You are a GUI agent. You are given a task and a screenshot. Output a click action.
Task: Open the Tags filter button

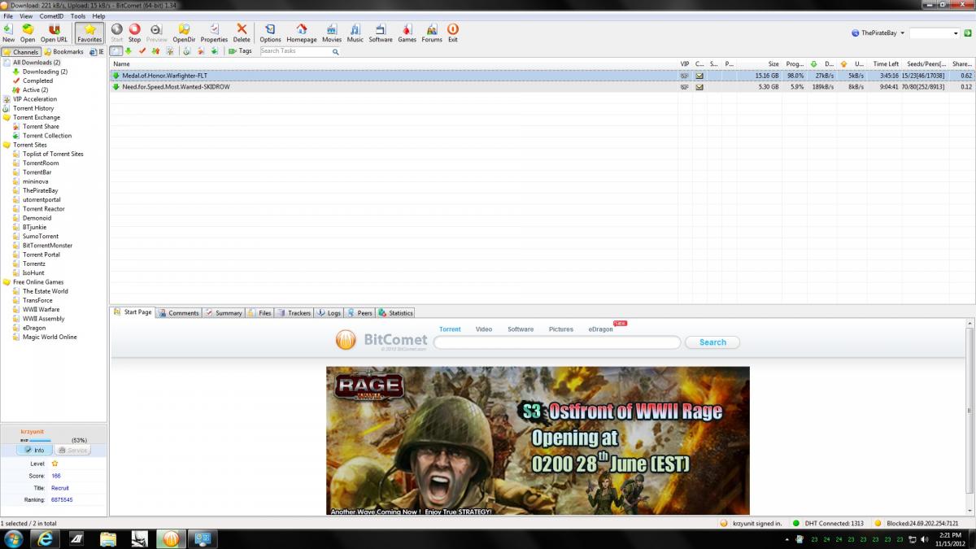(240, 51)
